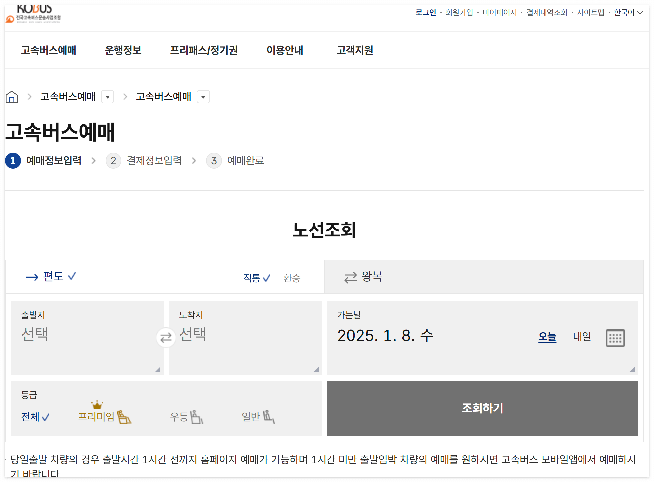This screenshot has height=482, width=654.
Task: Select the 일반 seat grade icon
Action: (x=268, y=417)
